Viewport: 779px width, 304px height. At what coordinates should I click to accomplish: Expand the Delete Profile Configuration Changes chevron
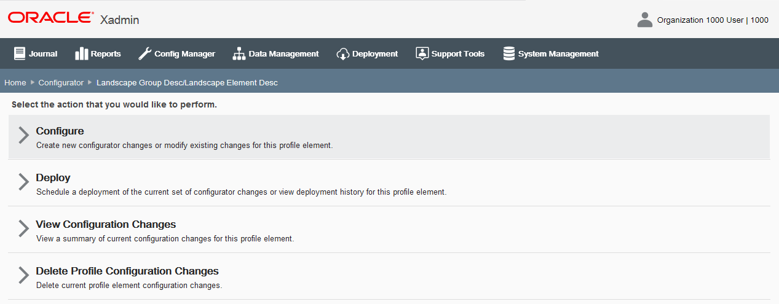point(23,276)
